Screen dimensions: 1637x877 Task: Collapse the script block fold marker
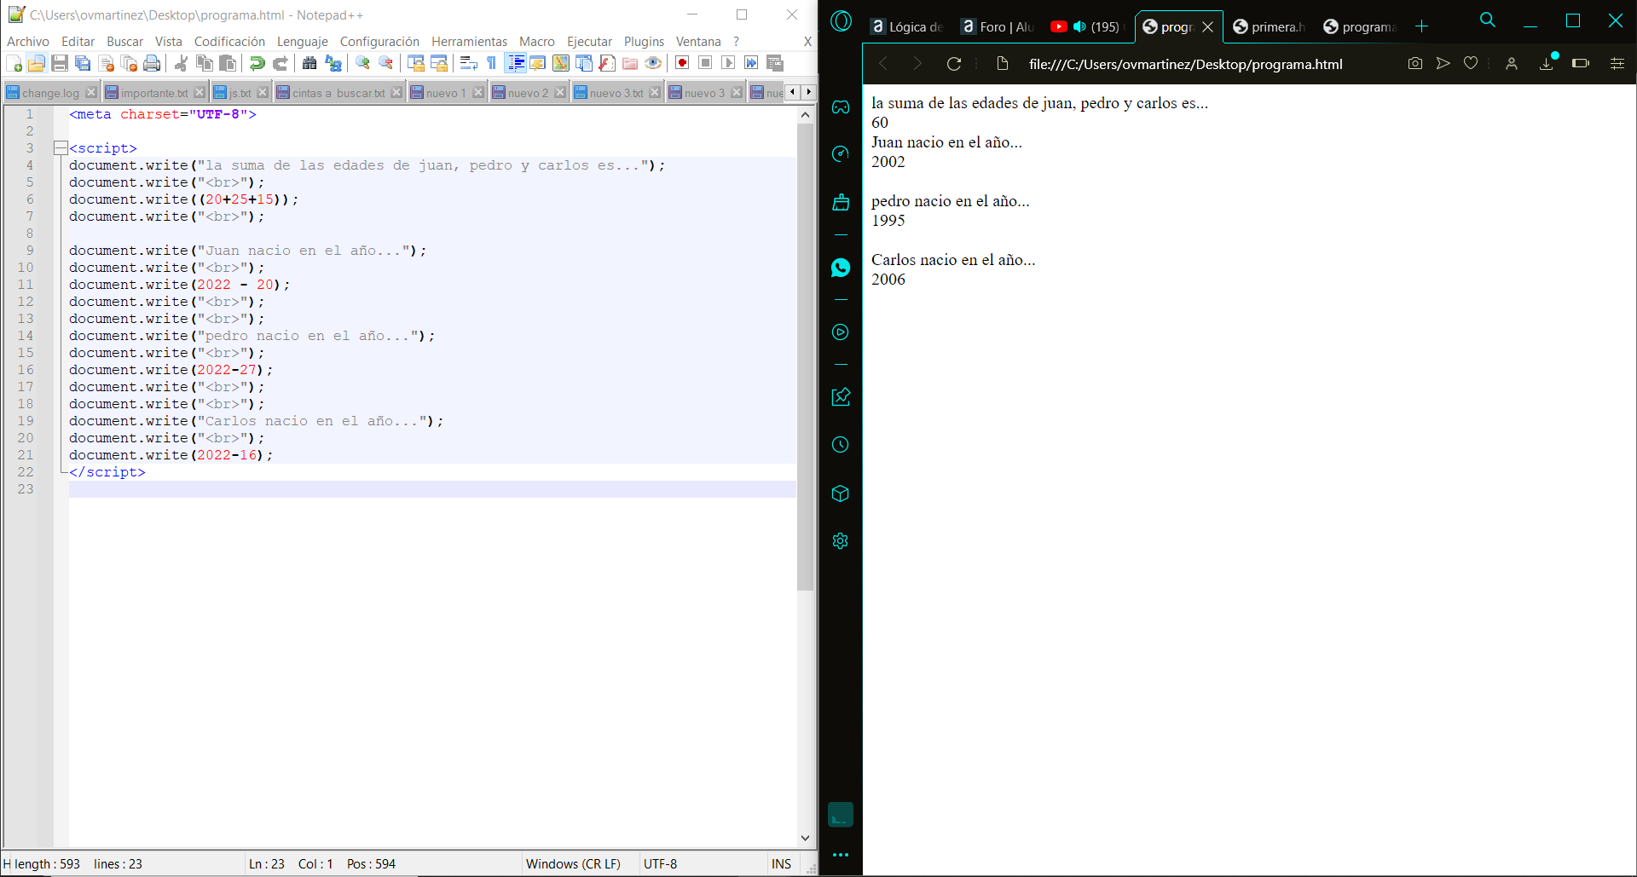(61, 148)
